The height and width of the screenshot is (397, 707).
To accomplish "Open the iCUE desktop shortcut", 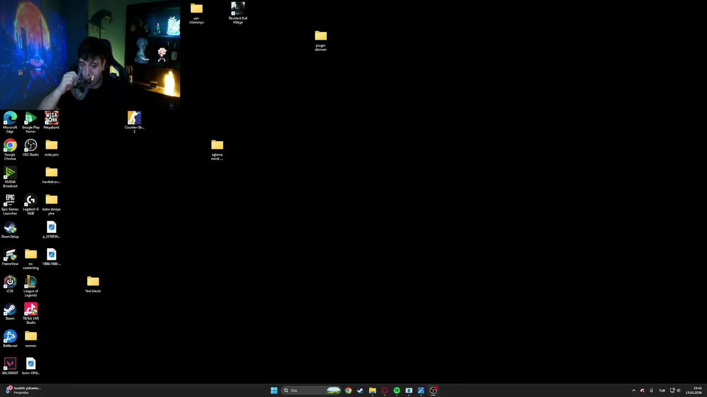I will click(10, 285).
